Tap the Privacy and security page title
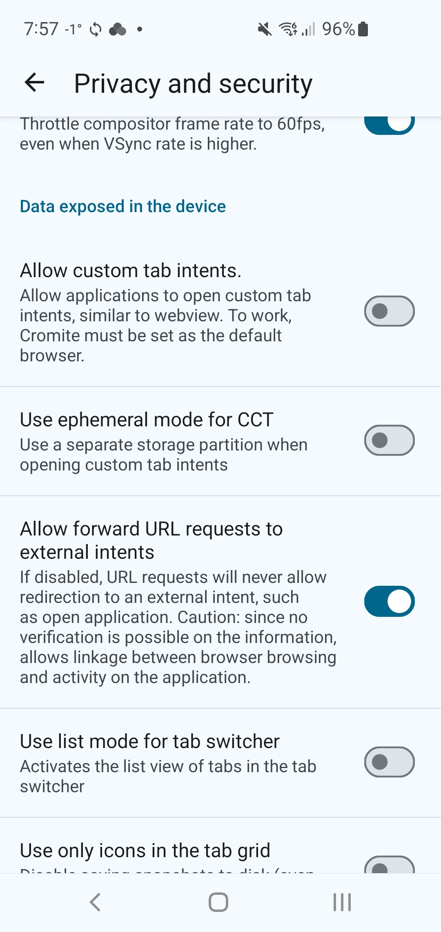441x932 pixels. pyautogui.click(x=193, y=84)
